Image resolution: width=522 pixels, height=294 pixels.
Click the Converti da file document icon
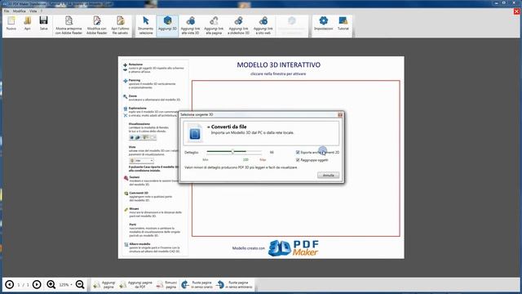pyautogui.click(x=194, y=133)
